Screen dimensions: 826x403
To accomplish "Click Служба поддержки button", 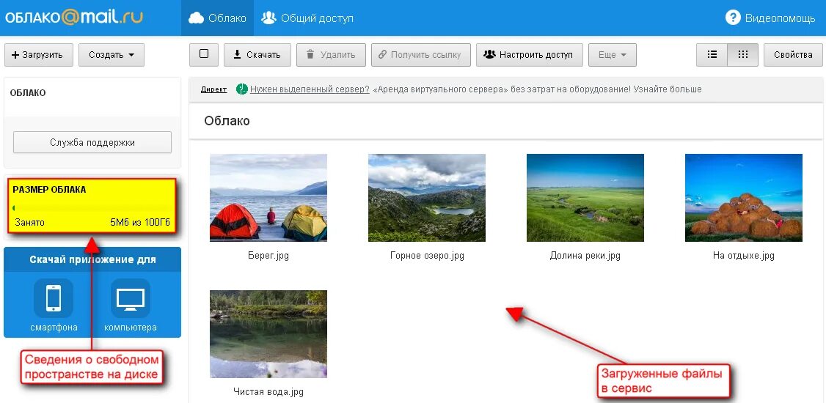I will (92, 143).
